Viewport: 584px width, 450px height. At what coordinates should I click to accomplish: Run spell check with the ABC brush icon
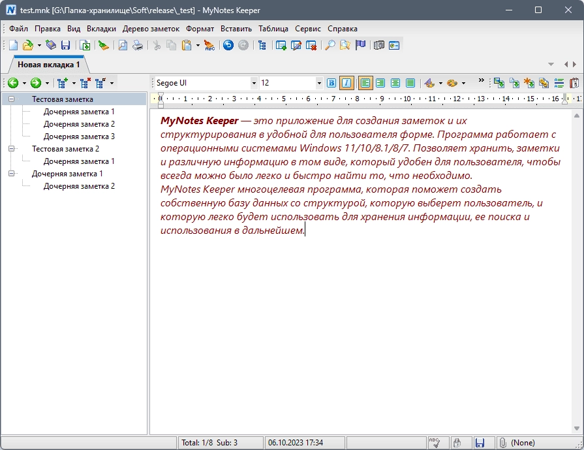tap(209, 46)
